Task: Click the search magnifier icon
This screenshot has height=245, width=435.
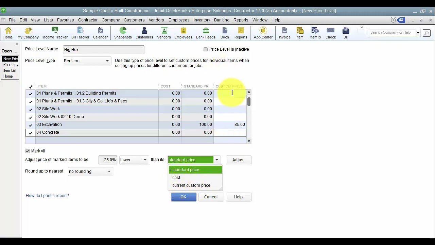Action: (x=427, y=33)
